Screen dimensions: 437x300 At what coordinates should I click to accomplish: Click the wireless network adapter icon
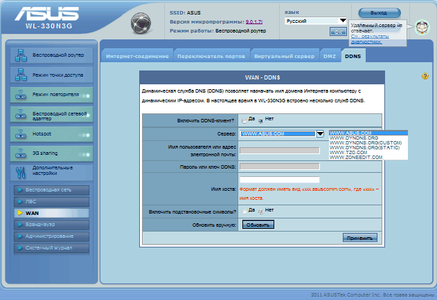coord(21,114)
